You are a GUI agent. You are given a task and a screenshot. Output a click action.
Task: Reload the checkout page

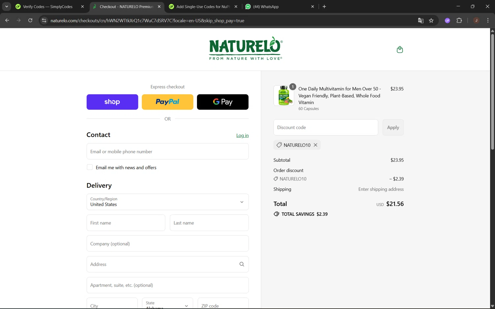pos(30,20)
